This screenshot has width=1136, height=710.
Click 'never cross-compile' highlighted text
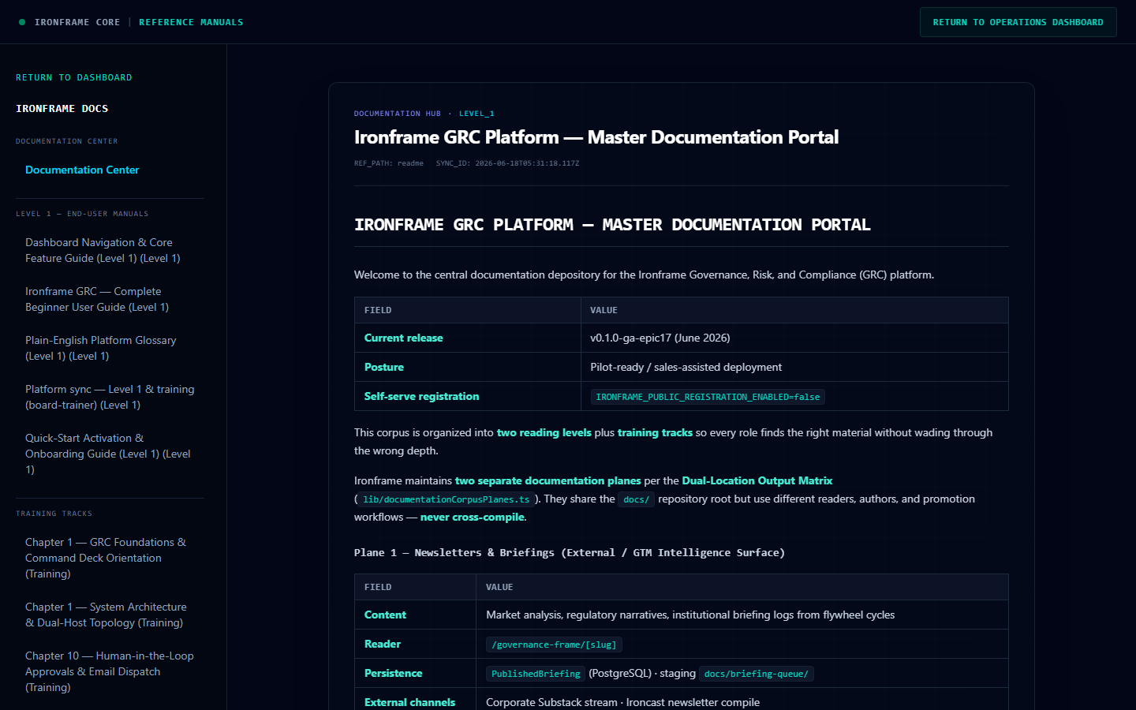[x=473, y=517]
